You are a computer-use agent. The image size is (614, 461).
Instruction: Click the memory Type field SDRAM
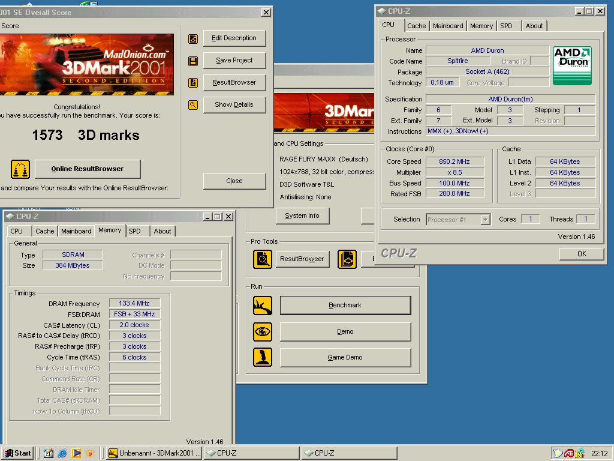(73, 255)
